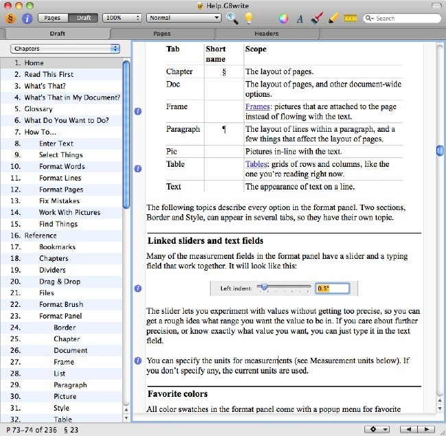
Task: Click the Linked sliders and text fields heading
Action: tap(205, 241)
